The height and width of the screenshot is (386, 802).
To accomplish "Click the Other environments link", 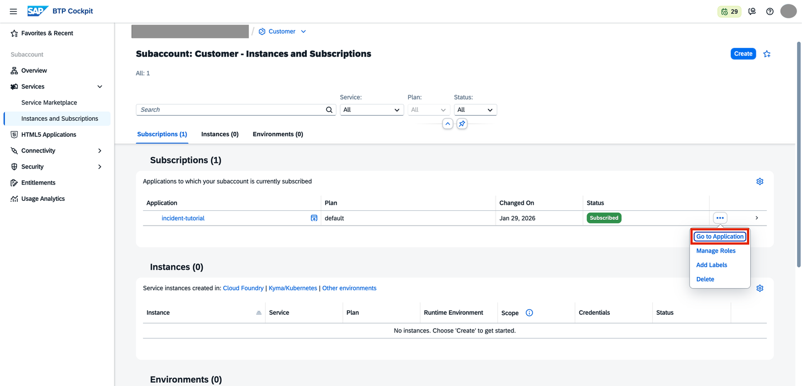I will point(349,288).
